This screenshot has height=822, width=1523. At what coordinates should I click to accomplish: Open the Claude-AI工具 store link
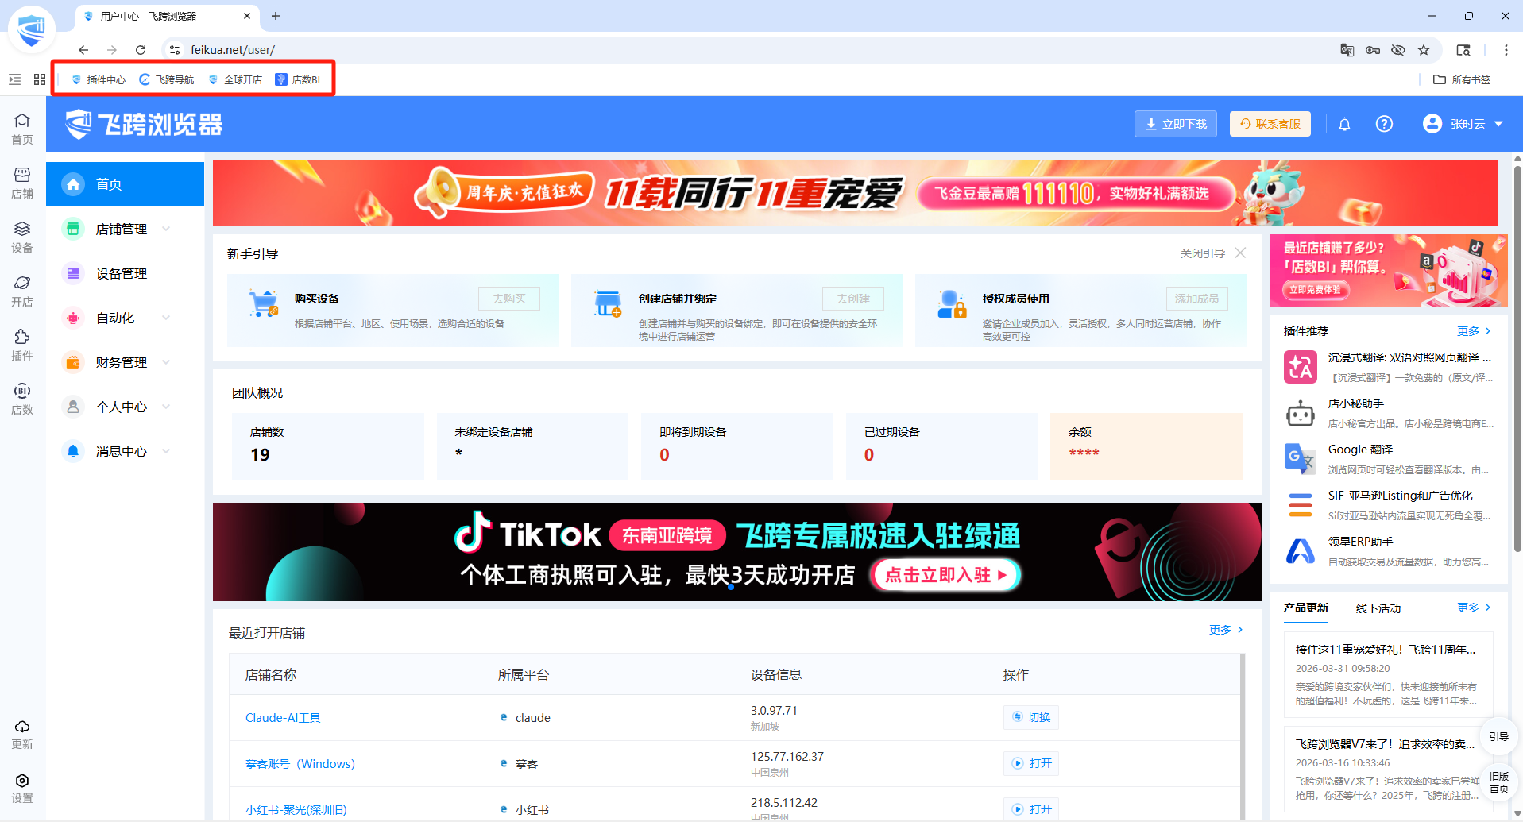283,717
